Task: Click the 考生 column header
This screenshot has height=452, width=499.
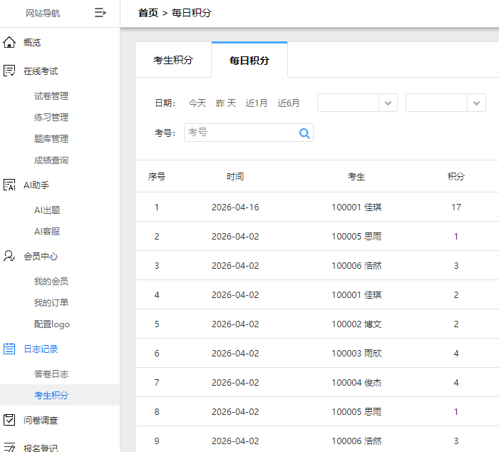Action: pyautogui.click(x=356, y=176)
